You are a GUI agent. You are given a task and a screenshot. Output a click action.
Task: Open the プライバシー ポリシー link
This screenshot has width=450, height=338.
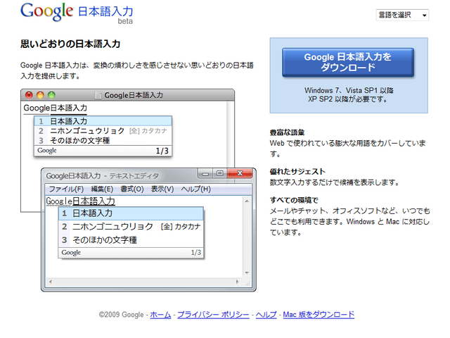[213, 315]
